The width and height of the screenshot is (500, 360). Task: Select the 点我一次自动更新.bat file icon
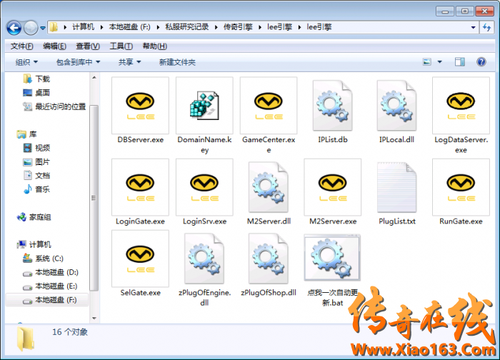tap(333, 258)
